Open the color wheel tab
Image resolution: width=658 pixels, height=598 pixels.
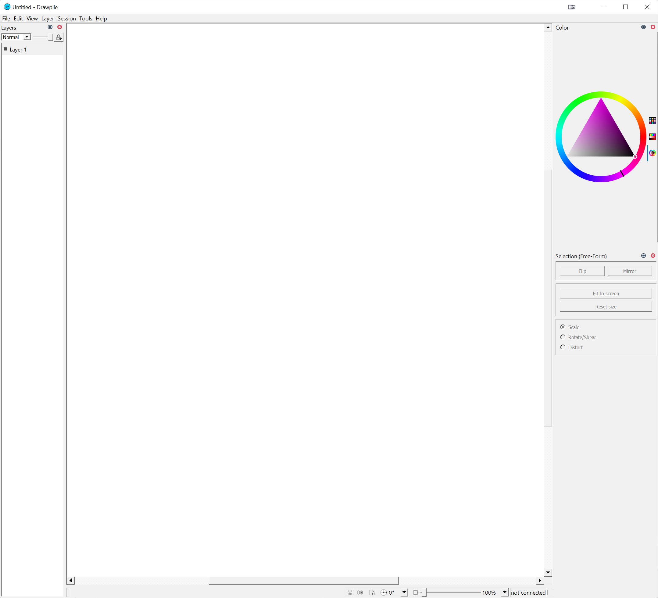click(x=653, y=153)
